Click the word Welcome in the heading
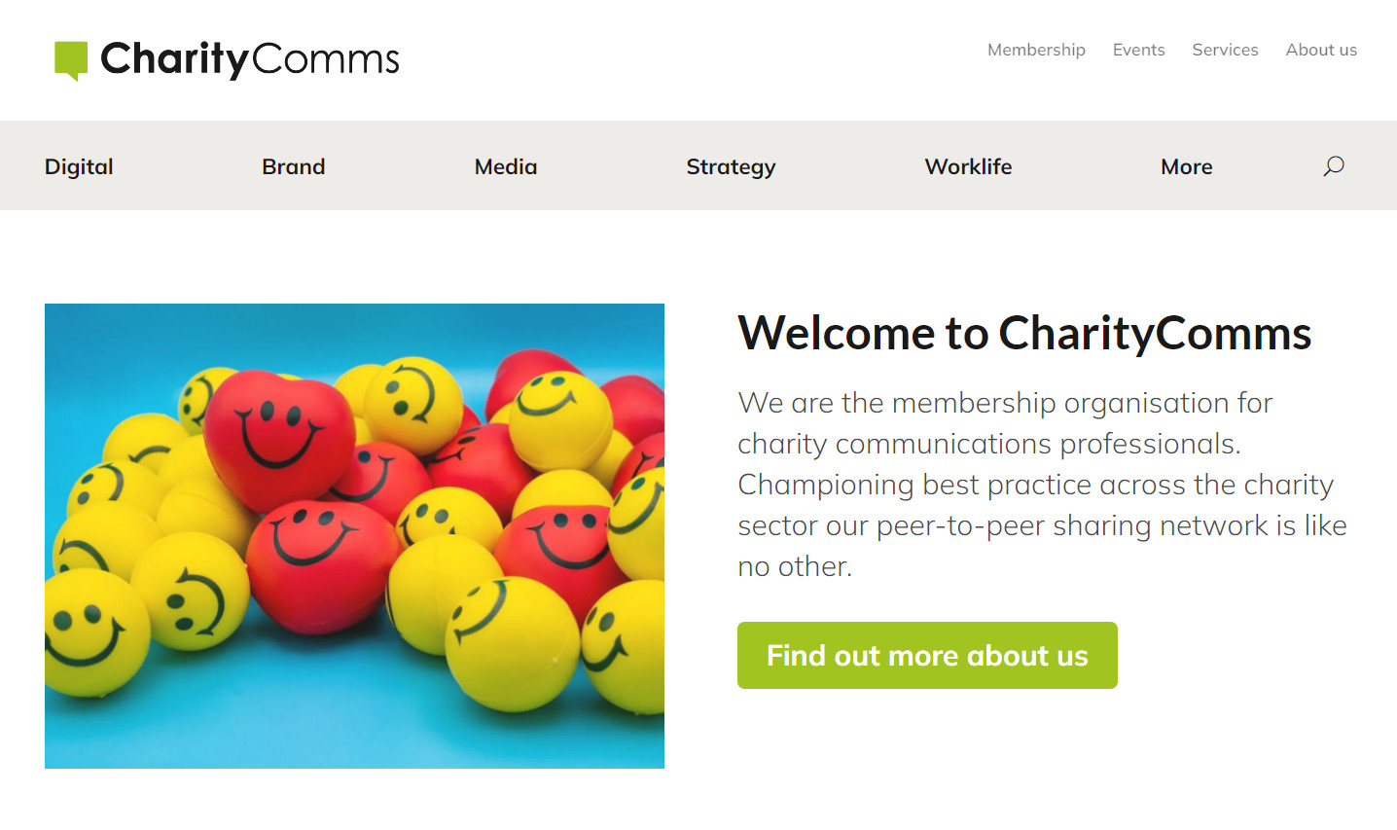The width and height of the screenshot is (1397, 830). click(x=836, y=333)
